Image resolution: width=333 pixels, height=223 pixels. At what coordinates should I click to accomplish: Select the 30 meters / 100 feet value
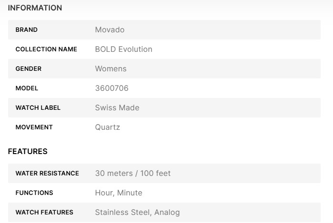pos(132,174)
